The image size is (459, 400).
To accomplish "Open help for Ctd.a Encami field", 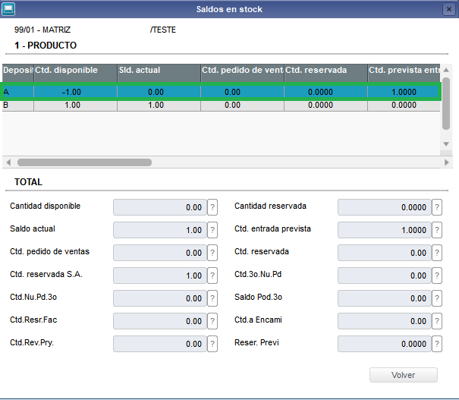I will coord(437,321).
